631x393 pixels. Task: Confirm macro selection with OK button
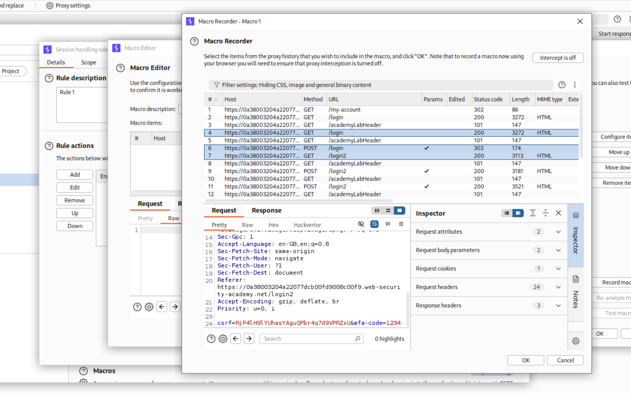[x=525, y=360]
